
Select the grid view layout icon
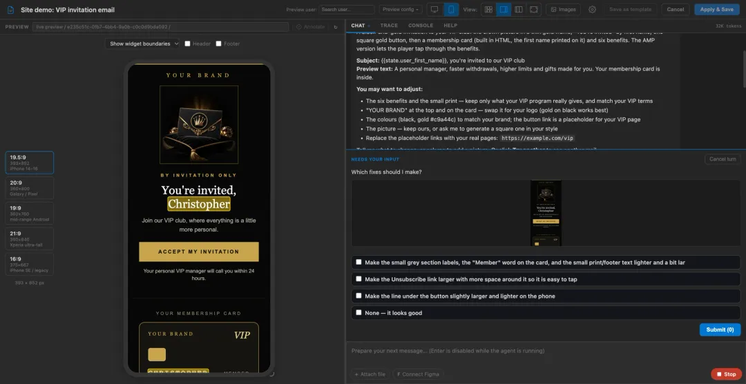[488, 10]
